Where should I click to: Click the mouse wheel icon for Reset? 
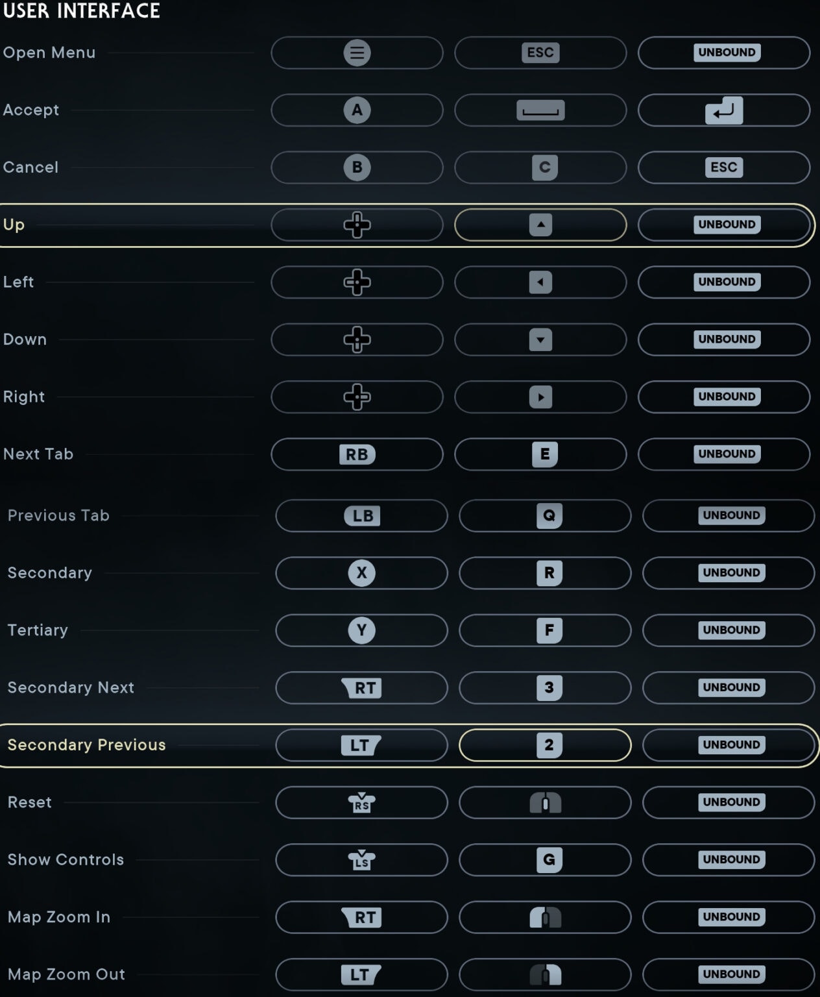[544, 802]
